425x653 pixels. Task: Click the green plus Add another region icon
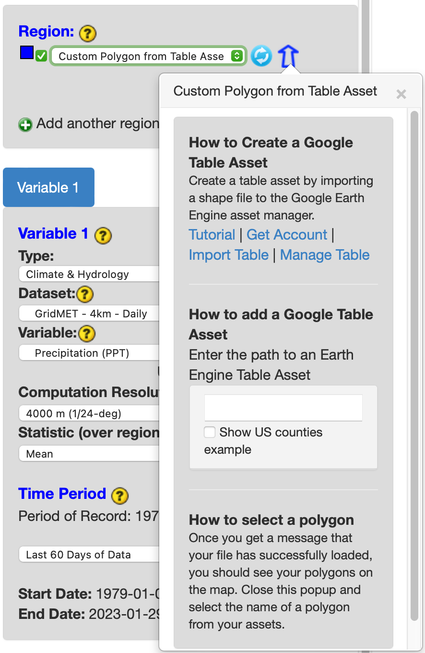pos(25,124)
